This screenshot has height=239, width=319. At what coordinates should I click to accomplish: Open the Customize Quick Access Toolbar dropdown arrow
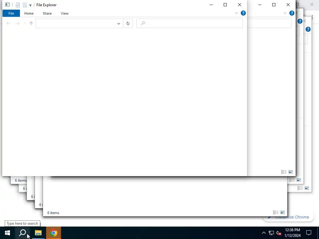tap(30, 5)
